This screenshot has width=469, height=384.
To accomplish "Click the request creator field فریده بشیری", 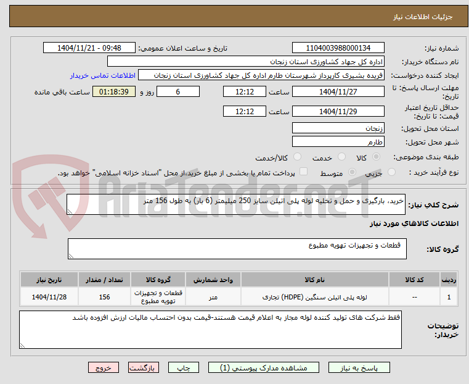I will tap(261, 75).
